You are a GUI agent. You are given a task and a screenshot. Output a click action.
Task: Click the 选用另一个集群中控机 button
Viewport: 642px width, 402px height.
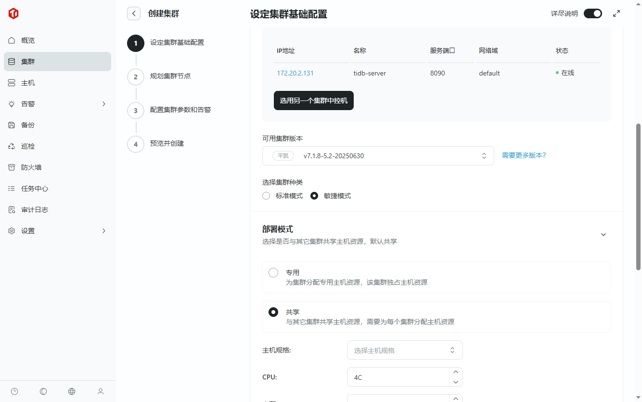314,100
